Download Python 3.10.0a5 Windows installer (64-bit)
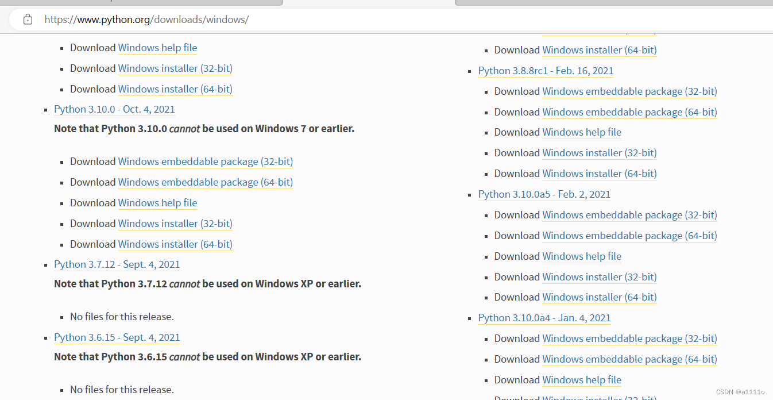This screenshot has width=773, height=400. coord(599,297)
